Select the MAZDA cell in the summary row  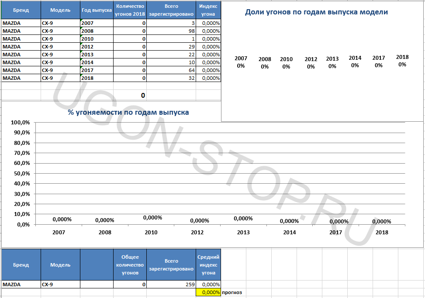(x=21, y=284)
